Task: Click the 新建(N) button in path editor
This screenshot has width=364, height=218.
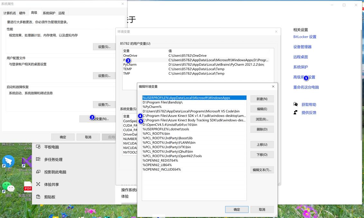Action: click(x=262, y=99)
